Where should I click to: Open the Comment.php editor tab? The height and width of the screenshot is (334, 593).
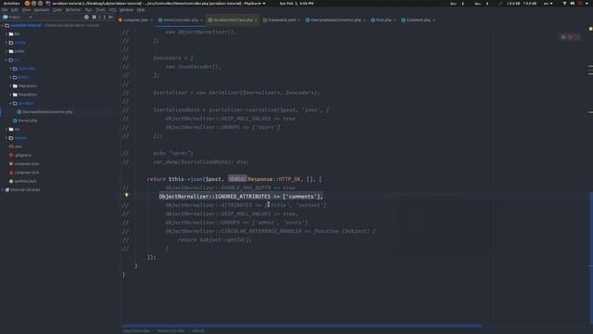coord(418,20)
